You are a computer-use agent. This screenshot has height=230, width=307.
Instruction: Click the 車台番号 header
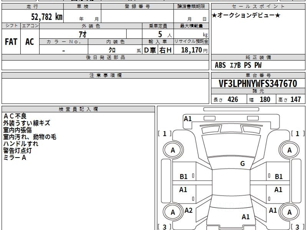[x=258, y=75]
